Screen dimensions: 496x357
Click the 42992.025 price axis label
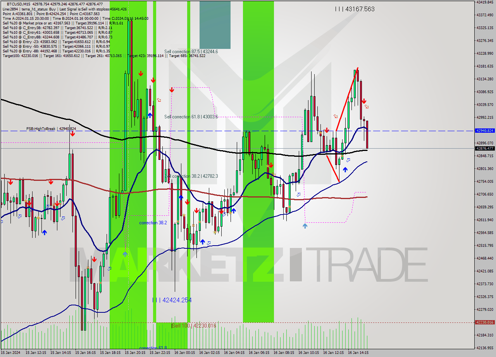(485, 117)
